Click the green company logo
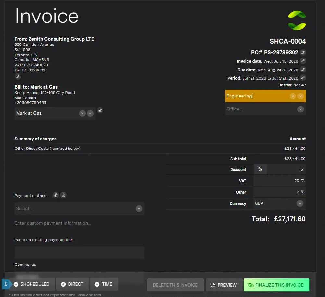Screen dimensions: 325x297 297,20
